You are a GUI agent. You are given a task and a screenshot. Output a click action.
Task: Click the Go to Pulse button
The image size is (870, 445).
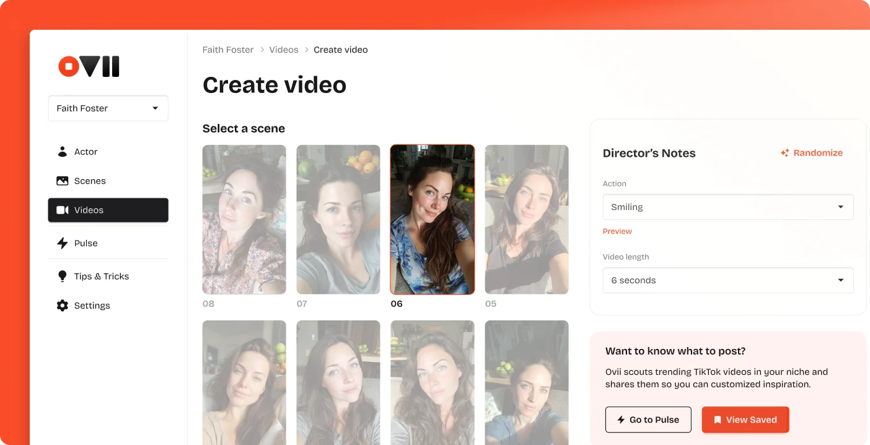pos(648,420)
